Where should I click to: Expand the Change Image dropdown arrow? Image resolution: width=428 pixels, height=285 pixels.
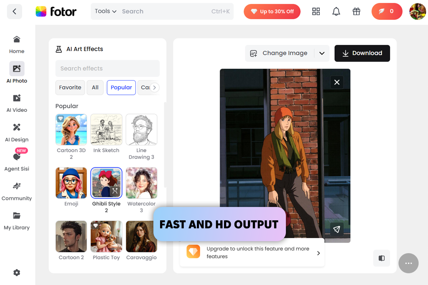click(322, 53)
